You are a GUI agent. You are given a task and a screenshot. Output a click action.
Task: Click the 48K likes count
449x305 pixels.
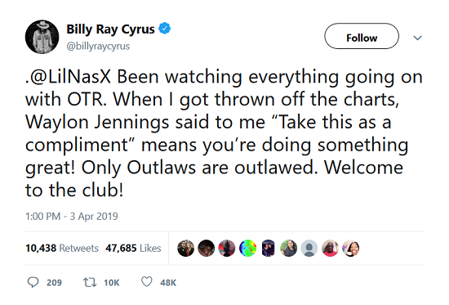[168, 283]
